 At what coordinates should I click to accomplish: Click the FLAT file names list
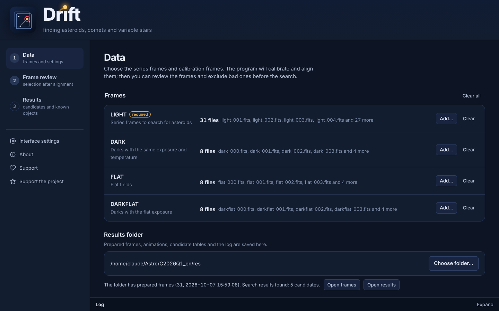[x=288, y=182]
